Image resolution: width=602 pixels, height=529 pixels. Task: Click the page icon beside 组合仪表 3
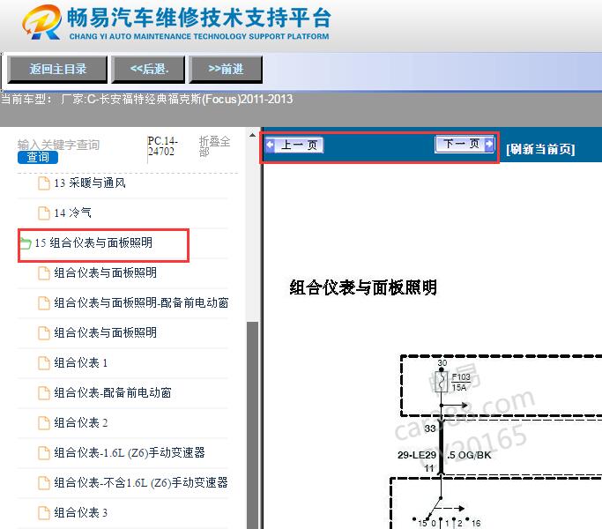(44, 513)
